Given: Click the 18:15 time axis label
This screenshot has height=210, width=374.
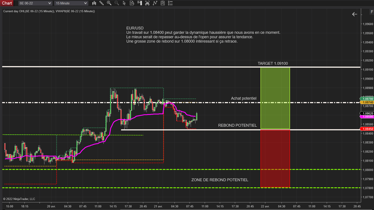Looking at the screenshot, I should click(x=24, y=206).
